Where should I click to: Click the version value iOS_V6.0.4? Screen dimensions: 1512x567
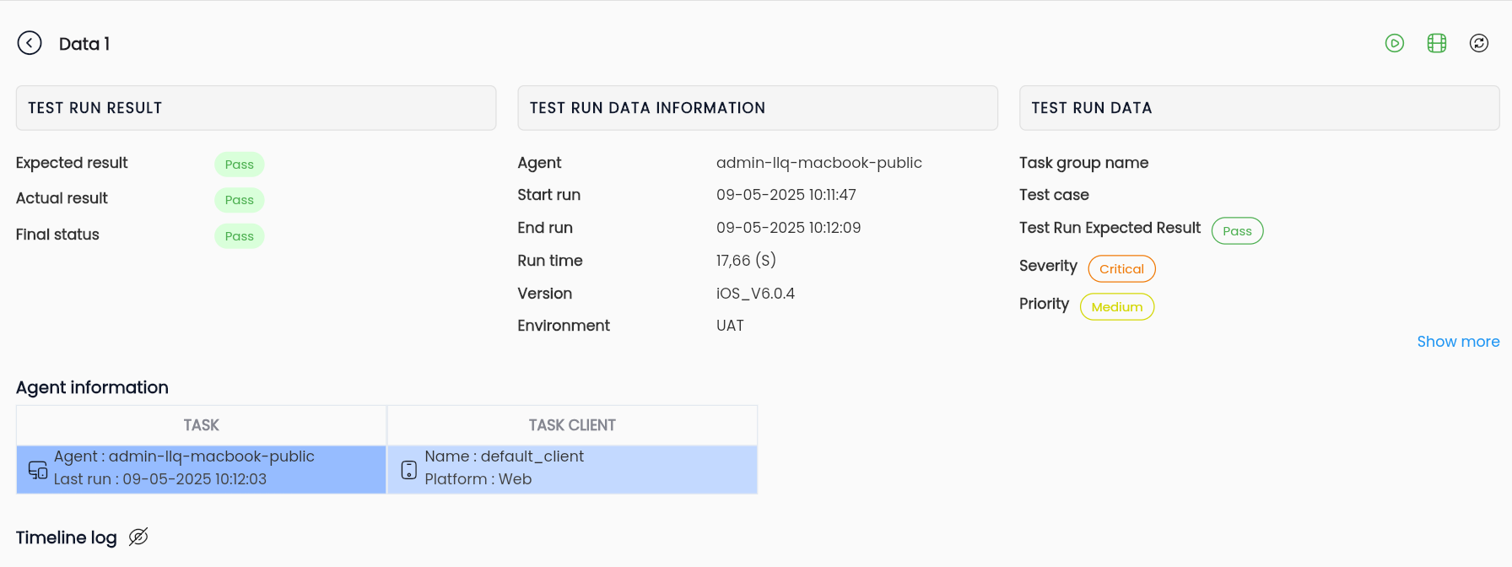pyautogui.click(x=756, y=294)
